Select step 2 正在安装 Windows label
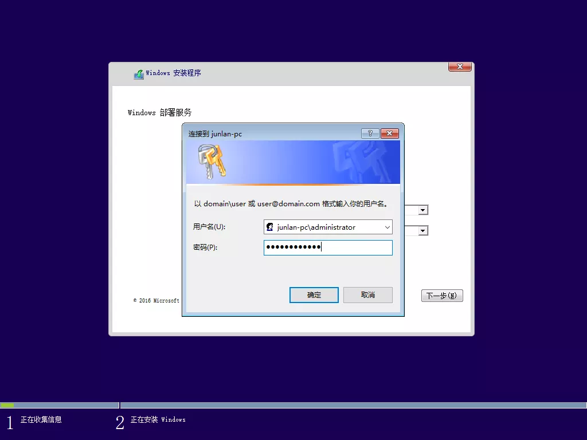Screen dimensions: 587x440 tap(158, 420)
